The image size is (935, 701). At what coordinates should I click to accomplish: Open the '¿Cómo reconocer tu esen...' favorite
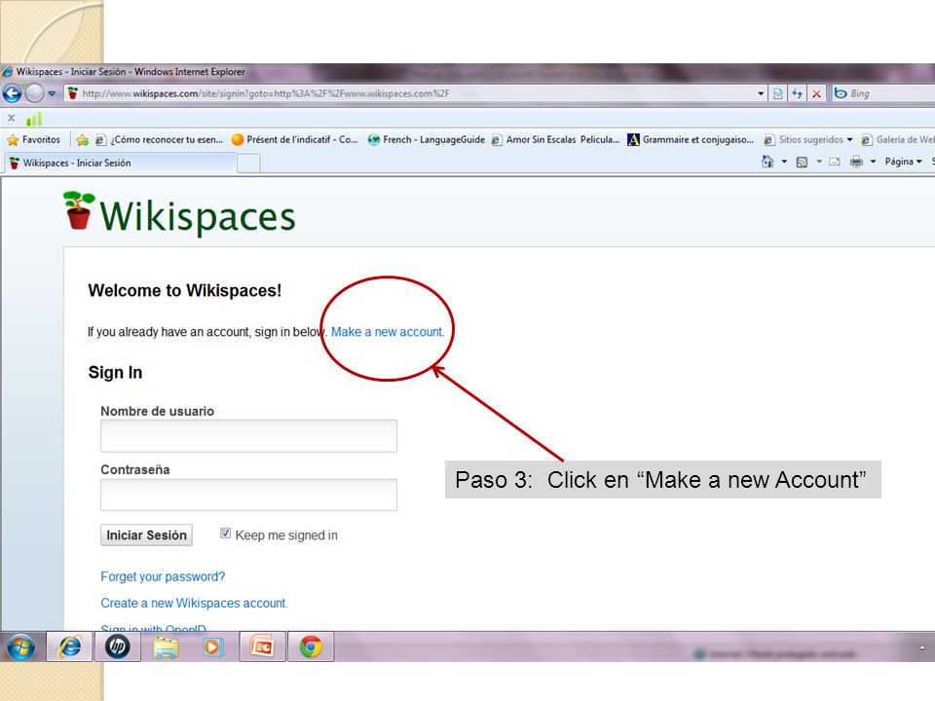point(159,139)
